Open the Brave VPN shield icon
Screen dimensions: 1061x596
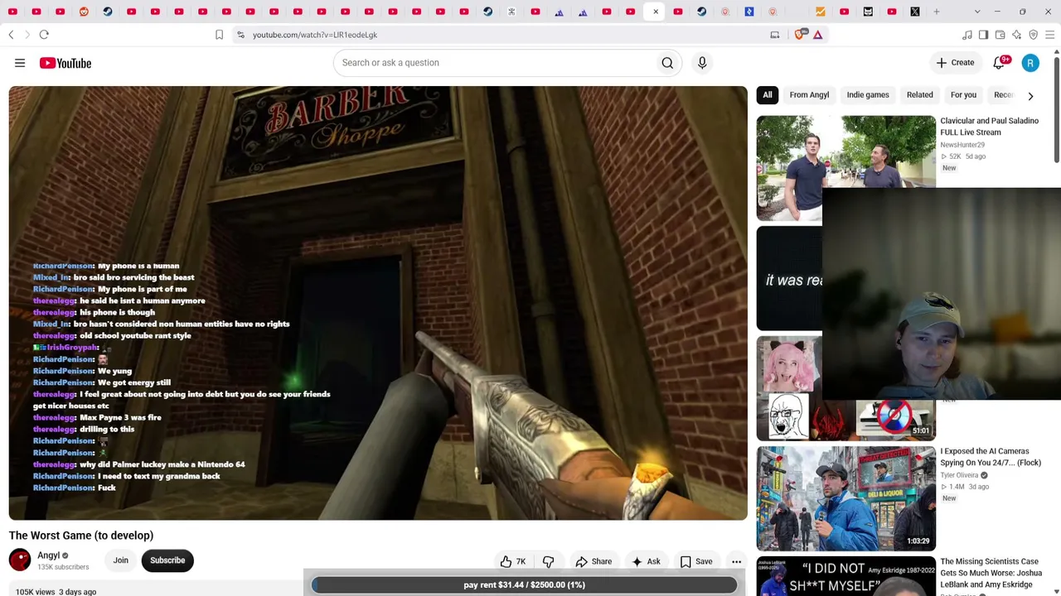[x=1033, y=35]
